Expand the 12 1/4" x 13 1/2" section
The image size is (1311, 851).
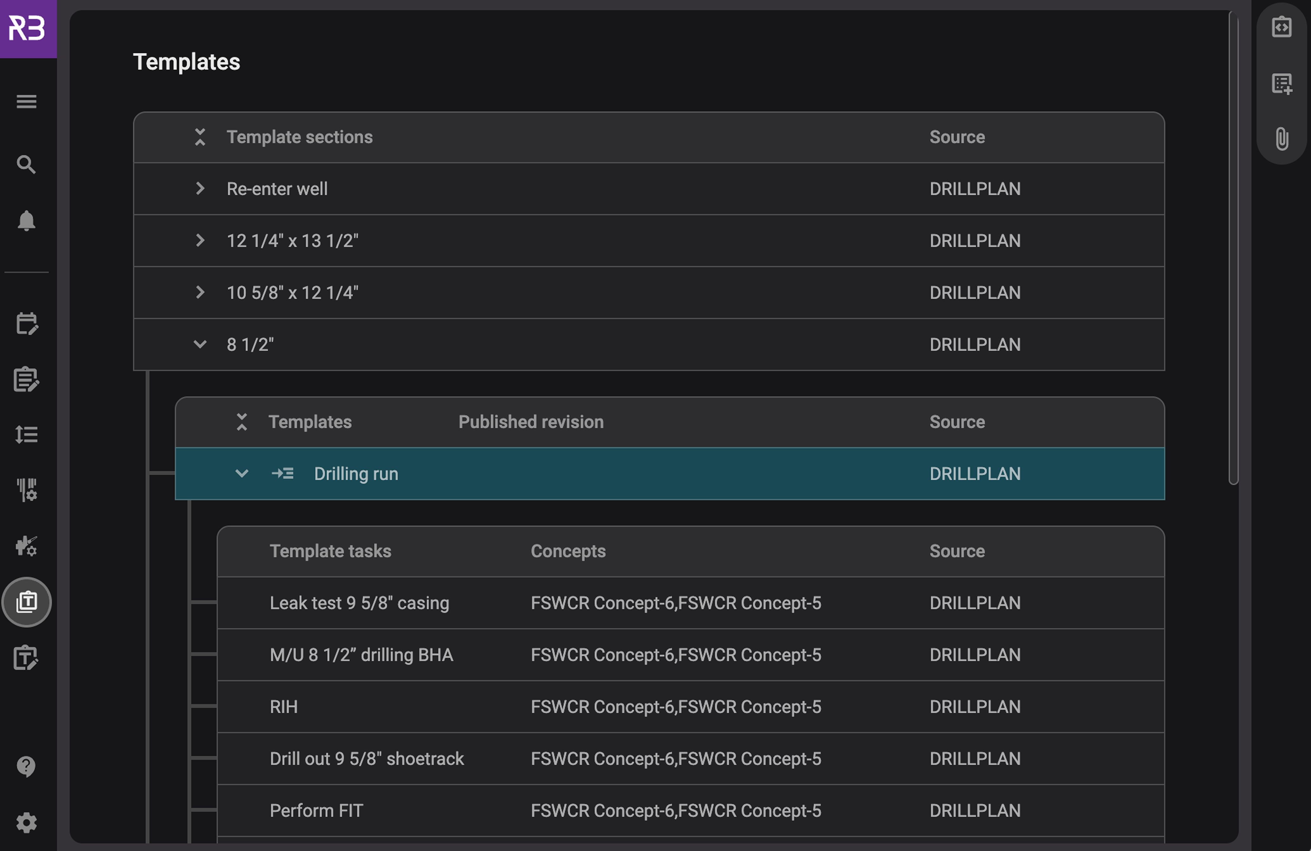200,240
